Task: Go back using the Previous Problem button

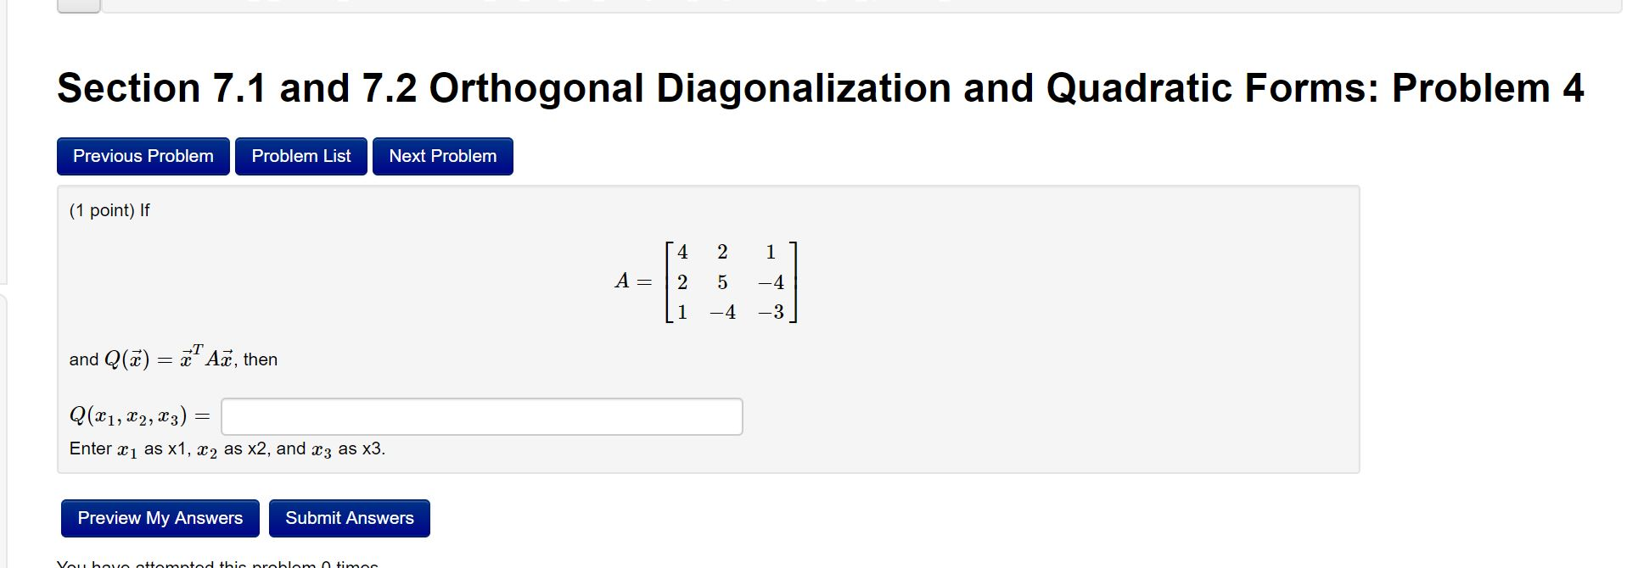Action: pyautogui.click(x=142, y=156)
